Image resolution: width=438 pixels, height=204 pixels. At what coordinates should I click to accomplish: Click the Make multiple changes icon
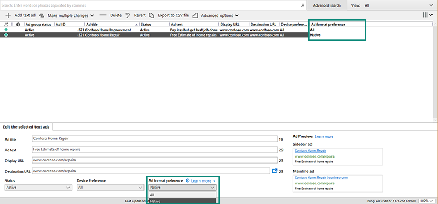pyautogui.click(x=42, y=15)
